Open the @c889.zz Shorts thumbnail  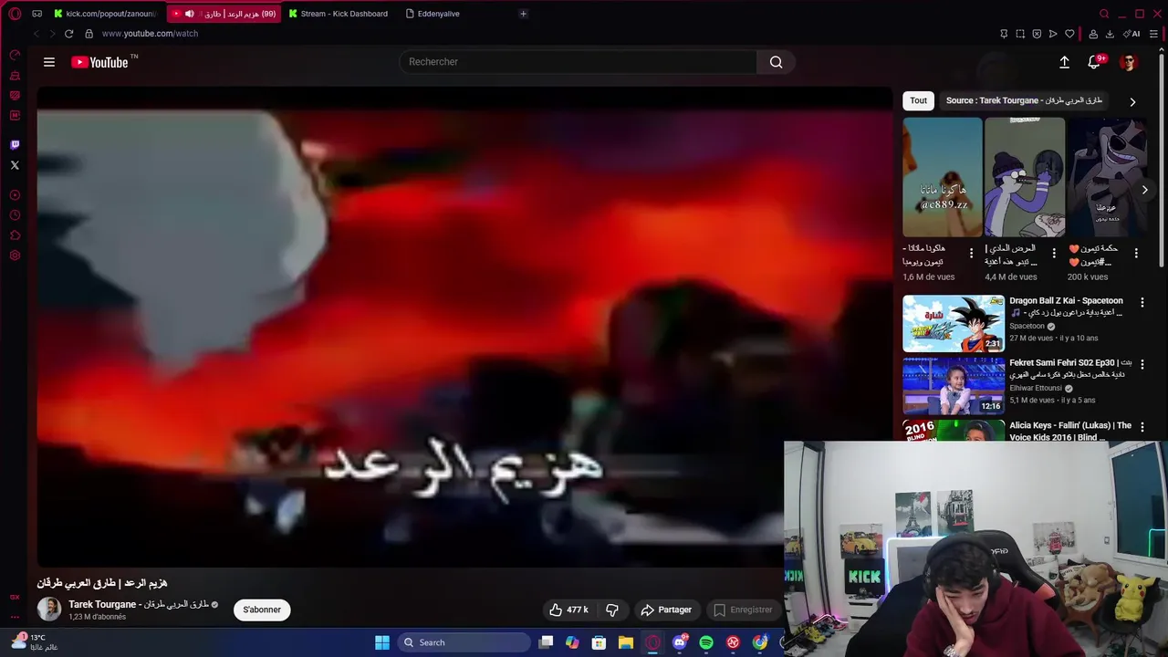click(x=943, y=177)
